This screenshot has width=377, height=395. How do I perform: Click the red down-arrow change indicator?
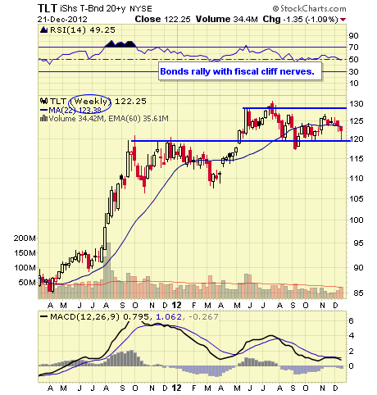click(x=343, y=20)
